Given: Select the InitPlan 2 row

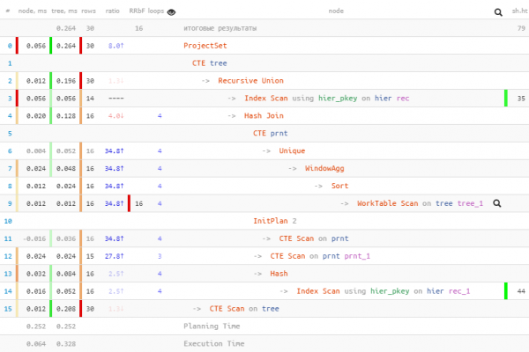Looking at the screenshot, I should click(275, 221).
